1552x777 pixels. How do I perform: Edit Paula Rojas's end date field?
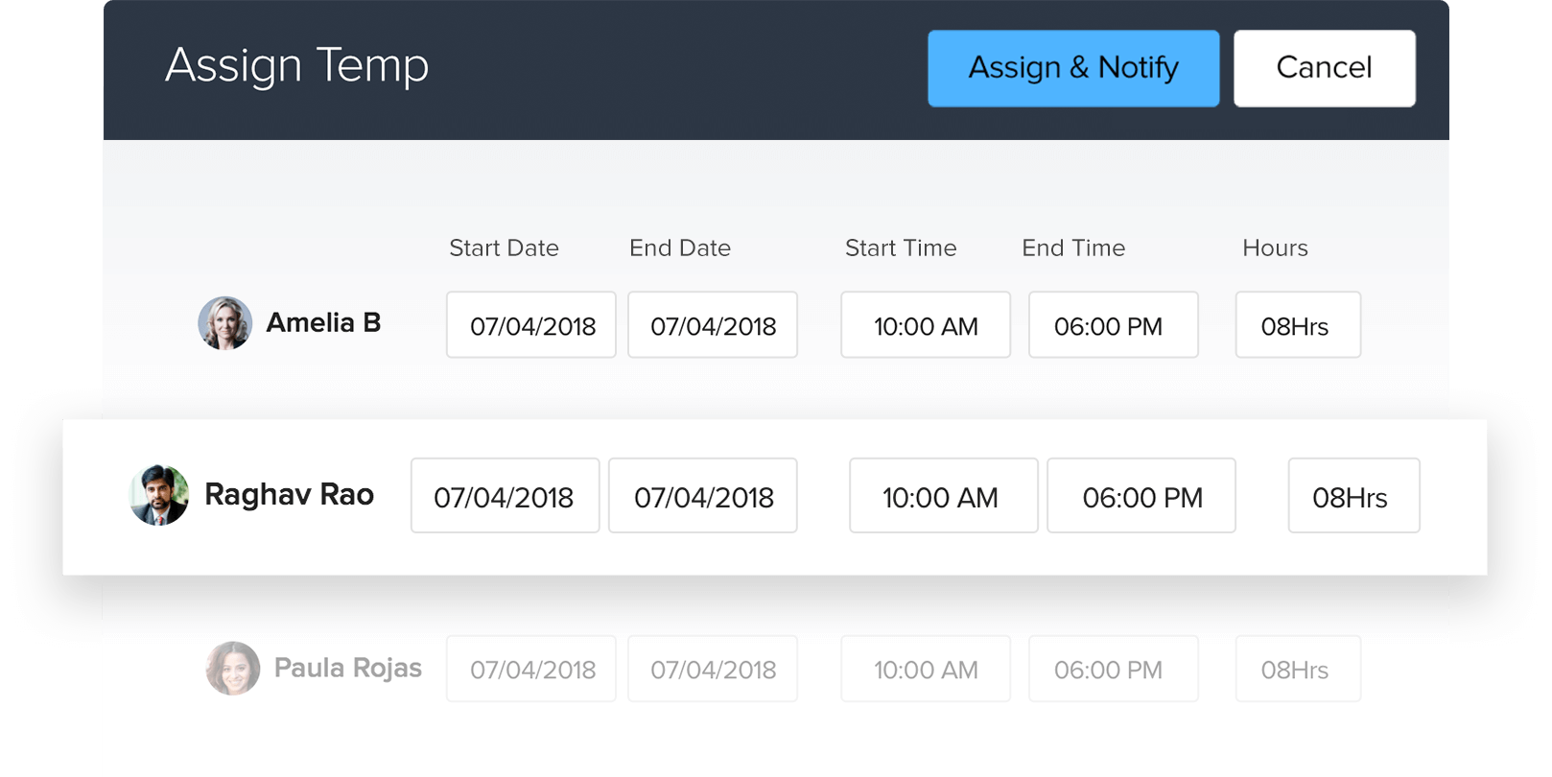pyautogui.click(x=713, y=669)
